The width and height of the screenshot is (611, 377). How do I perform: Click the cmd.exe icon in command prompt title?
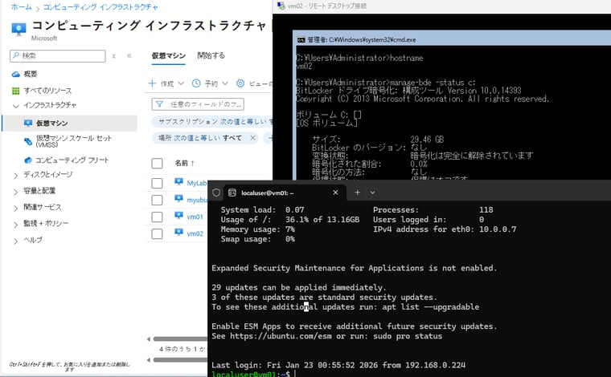(x=301, y=39)
